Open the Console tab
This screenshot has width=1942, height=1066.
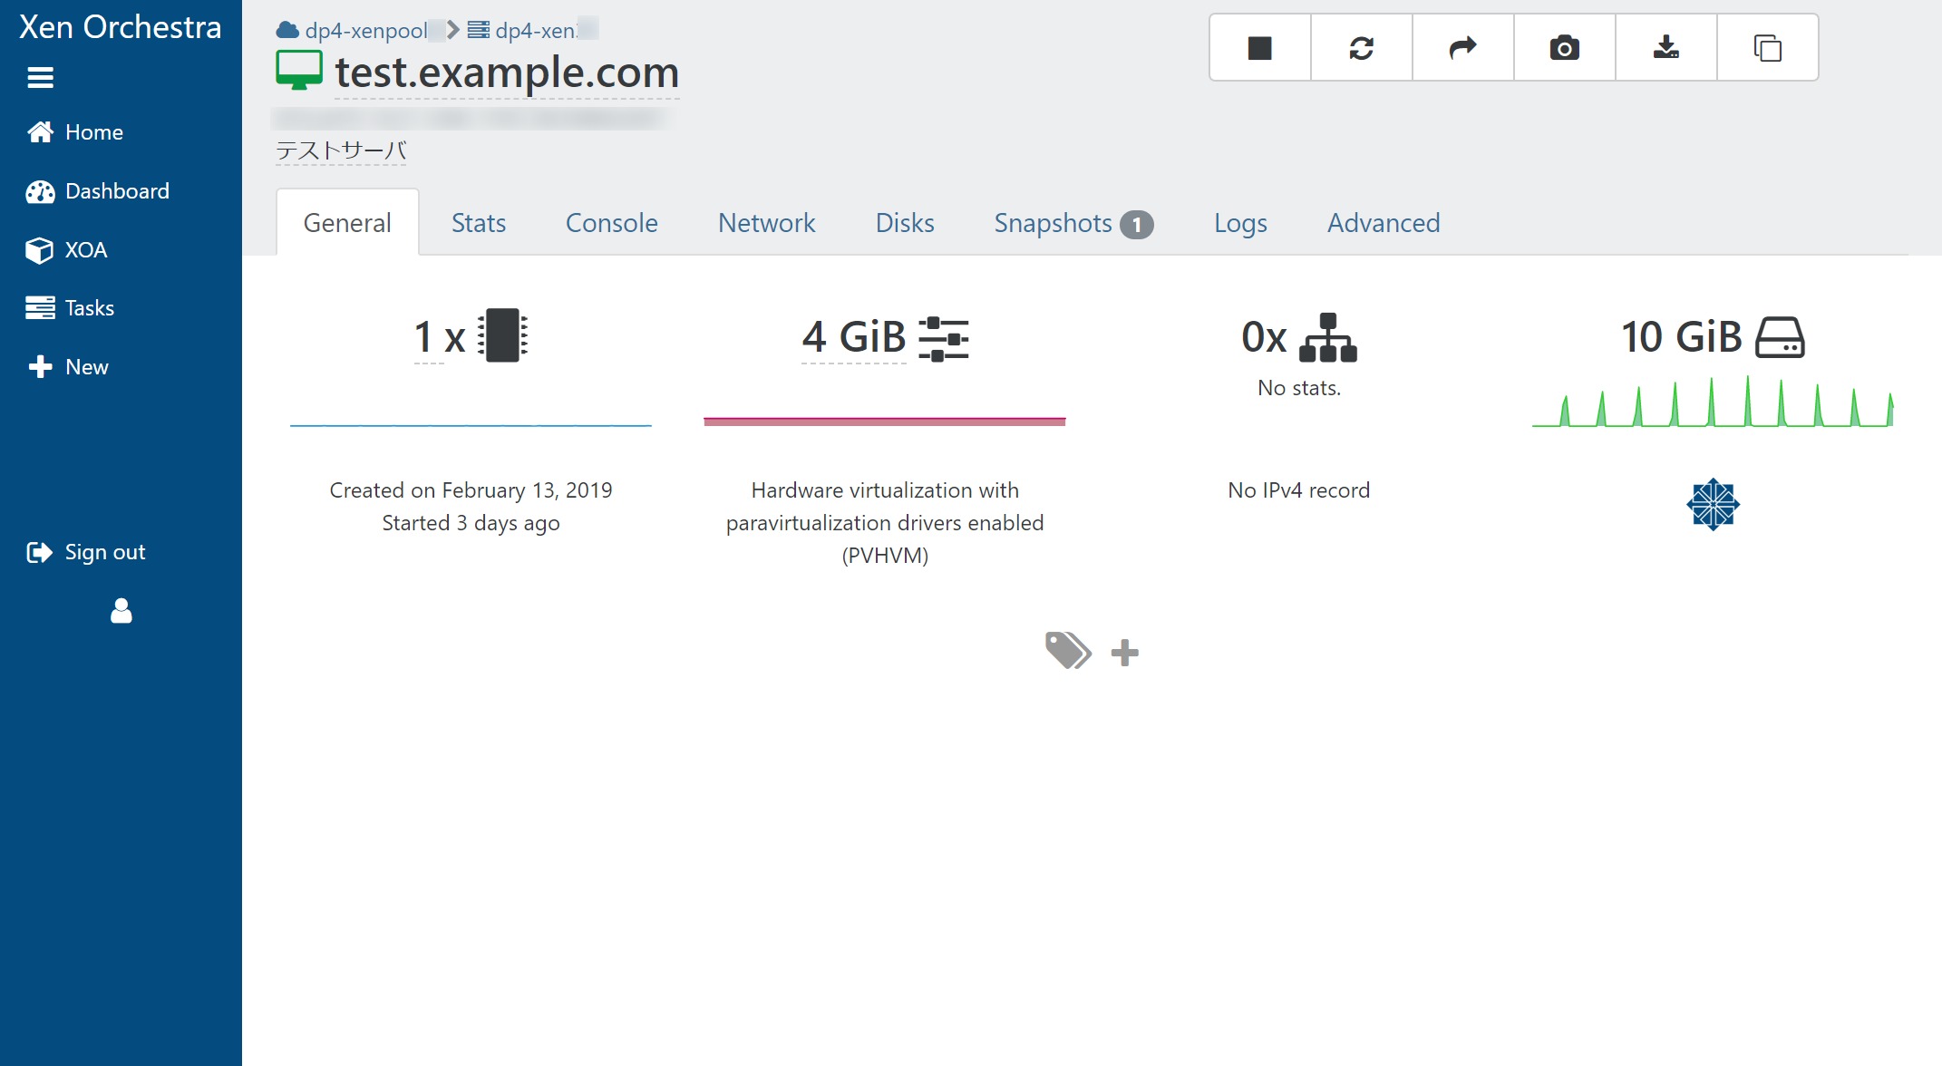click(x=612, y=223)
